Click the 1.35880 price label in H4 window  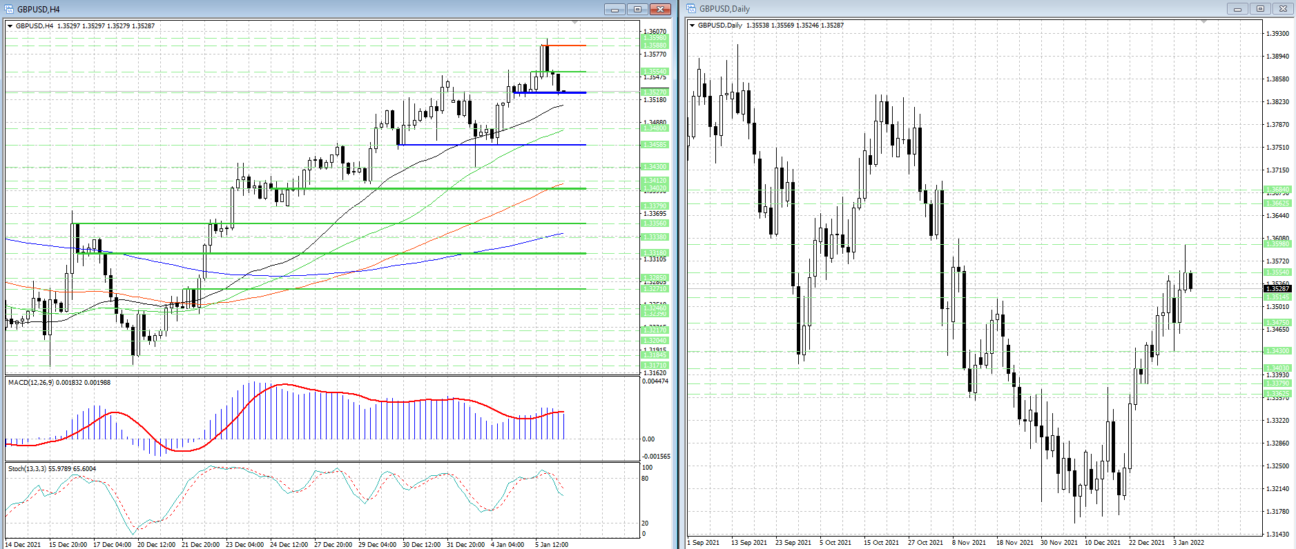(x=655, y=46)
